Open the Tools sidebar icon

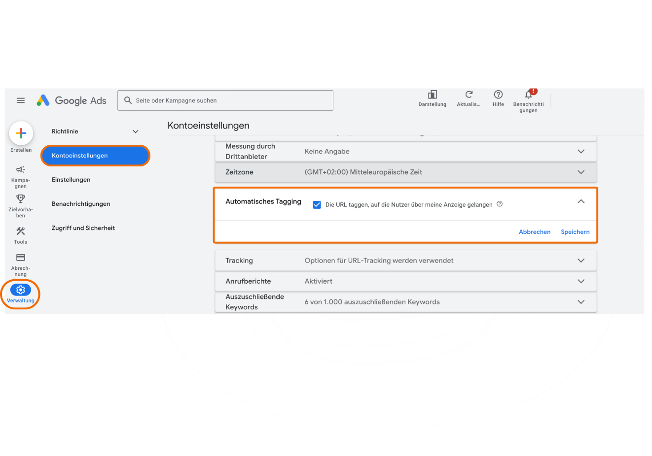pos(21,231)
